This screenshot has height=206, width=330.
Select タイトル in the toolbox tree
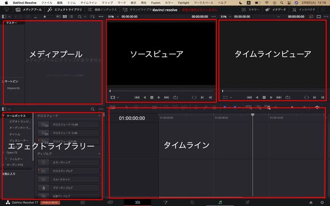[x=15, y=134]
